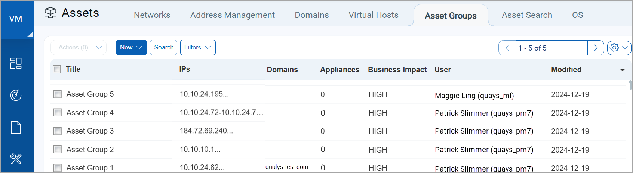Viewport: 633px width, 173px height.
Task: Click the table vertical scrollbar
Action: point(630,85)
